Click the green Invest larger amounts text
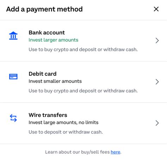 [x=54, y=40]
